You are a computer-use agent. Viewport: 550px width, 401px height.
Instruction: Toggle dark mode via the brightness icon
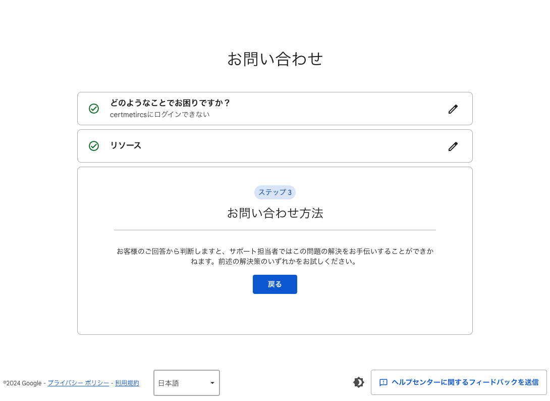pyautogui.click(x=358, y=382)
